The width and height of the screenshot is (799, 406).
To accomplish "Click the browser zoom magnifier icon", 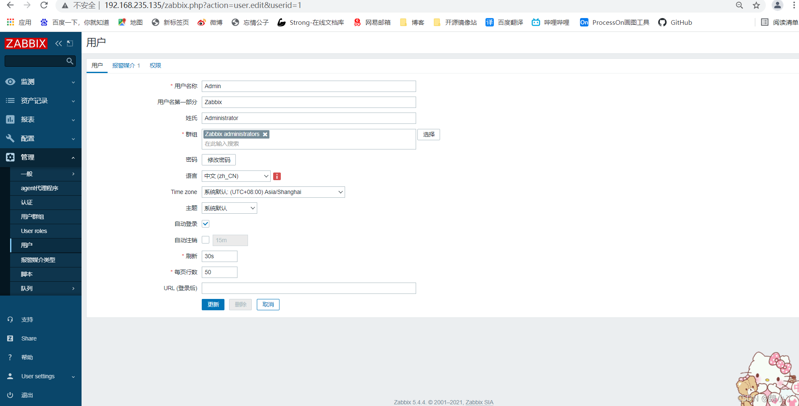I will click(x=739, y=5).
